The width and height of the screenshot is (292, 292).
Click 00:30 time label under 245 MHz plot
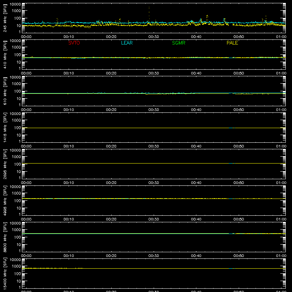[x=154, y=37]
